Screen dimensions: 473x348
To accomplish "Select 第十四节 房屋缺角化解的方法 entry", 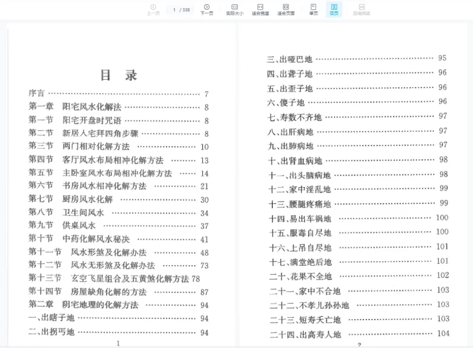I will (x=87, y=292).
